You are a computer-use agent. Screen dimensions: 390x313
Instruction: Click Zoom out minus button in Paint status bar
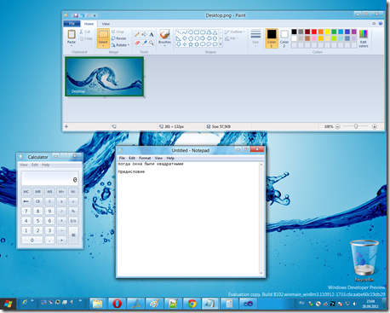[x=337, y=126]
